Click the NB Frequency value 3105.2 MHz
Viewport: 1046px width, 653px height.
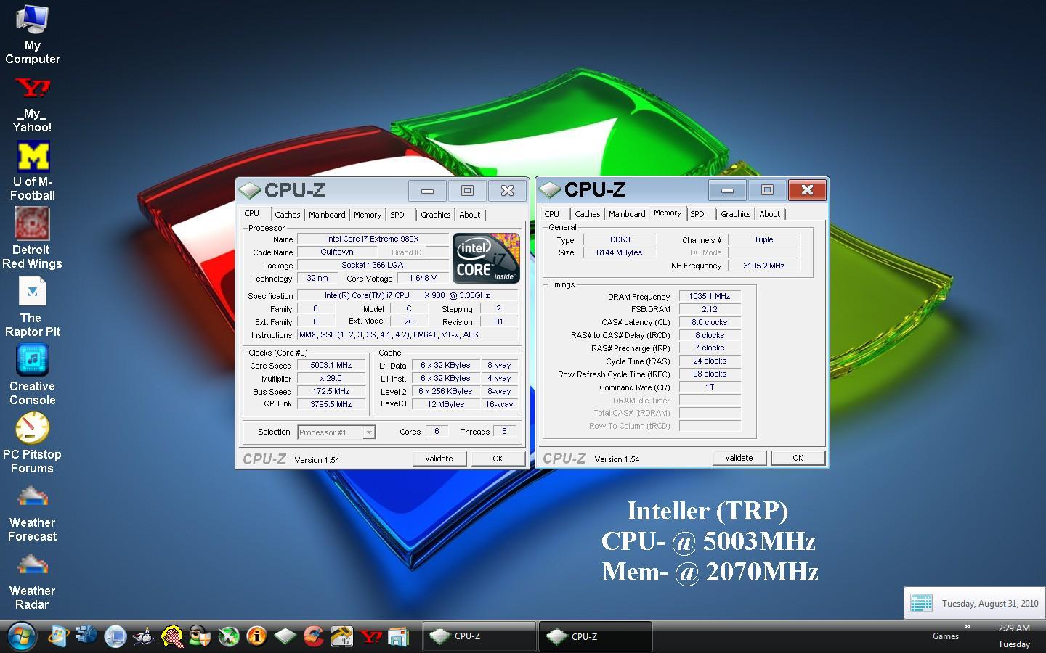pyautogui.click(x=764, y=266)
